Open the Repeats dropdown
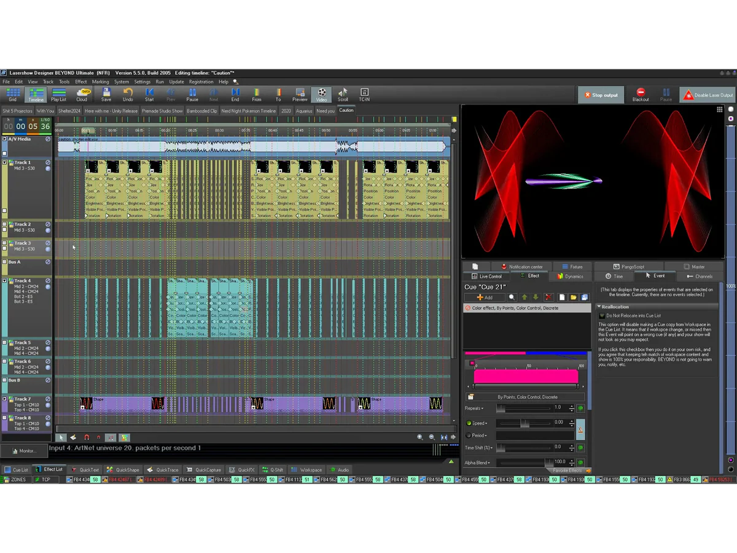 click(474, 408)
